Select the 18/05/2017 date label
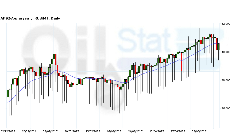This screenshot has width=243, height=136. tap(199, 131)
